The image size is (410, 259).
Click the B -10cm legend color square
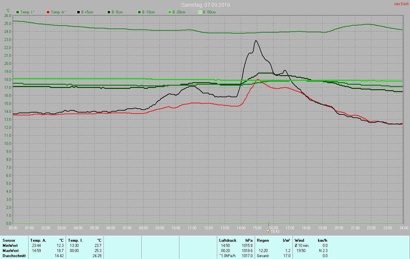[139, 12]
